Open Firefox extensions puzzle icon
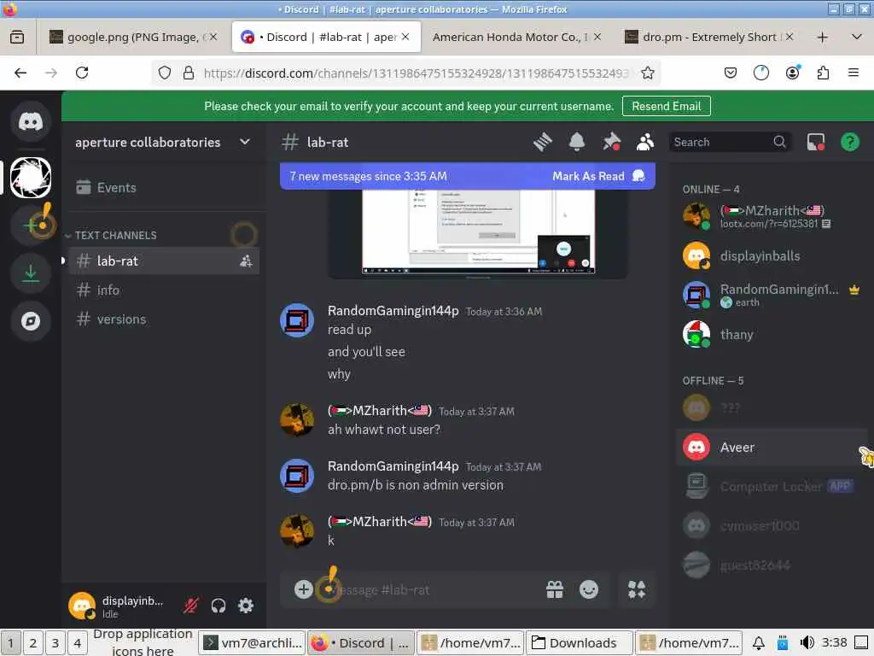This screenshot has width=874, height=656. point(823,73)
